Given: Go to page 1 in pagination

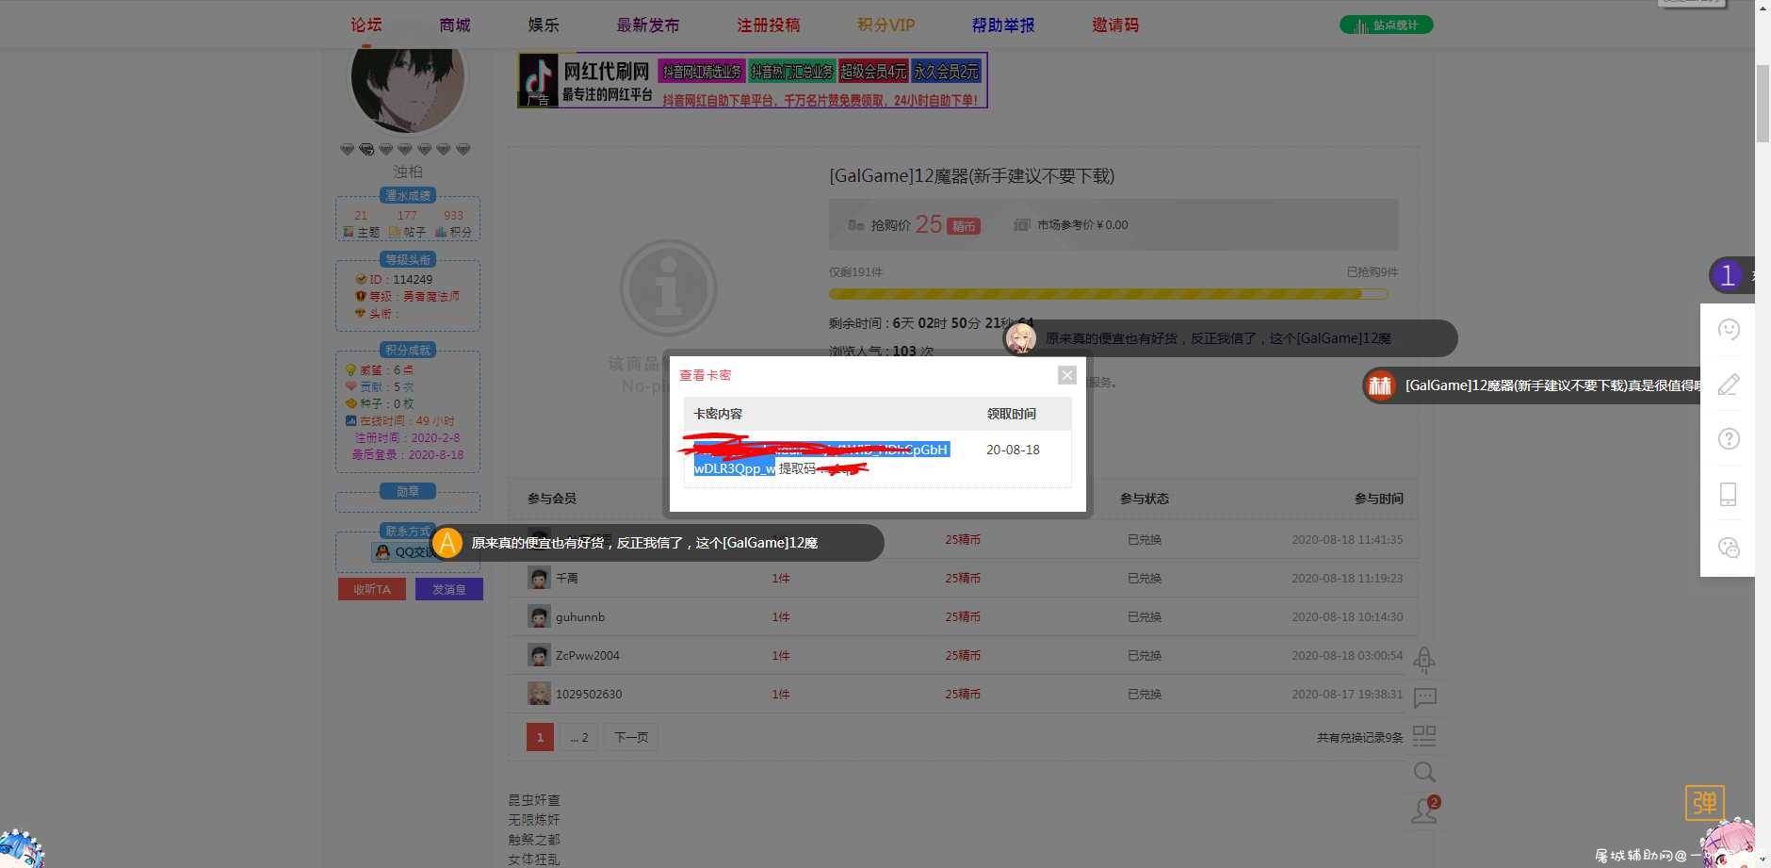Looking at the screenshot, I should (x=540, y=737).
